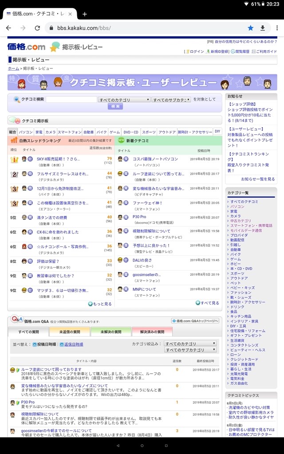
Task: Click the browser address bar URL
Action: 84,28
